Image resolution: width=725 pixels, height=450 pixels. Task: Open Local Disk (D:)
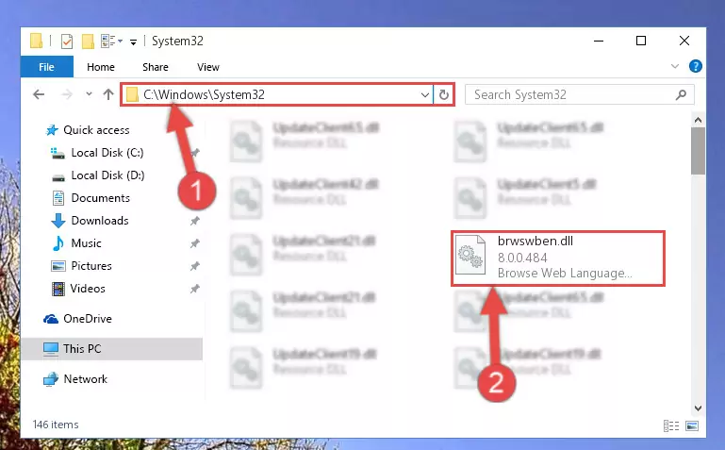point(97,175)
